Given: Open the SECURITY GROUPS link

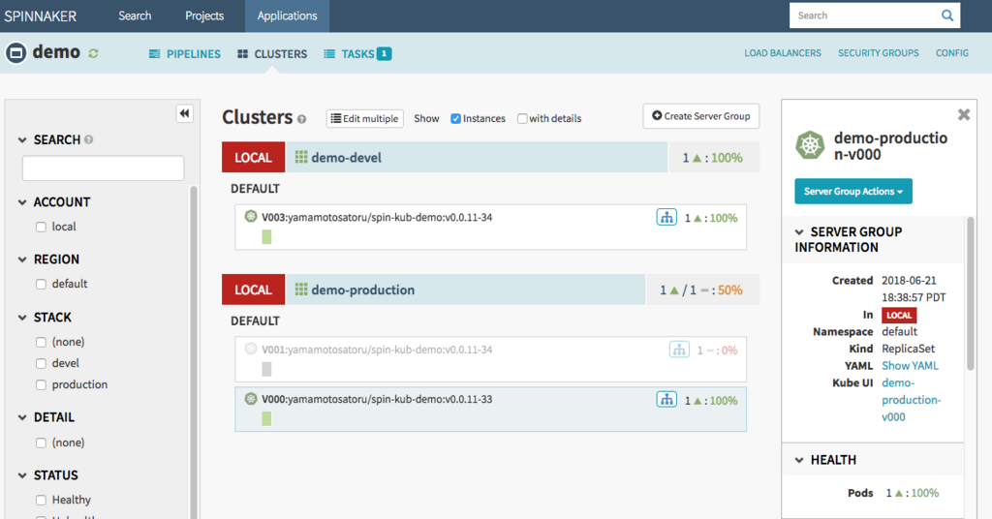Looking at the screenshot, I should 878,53.
